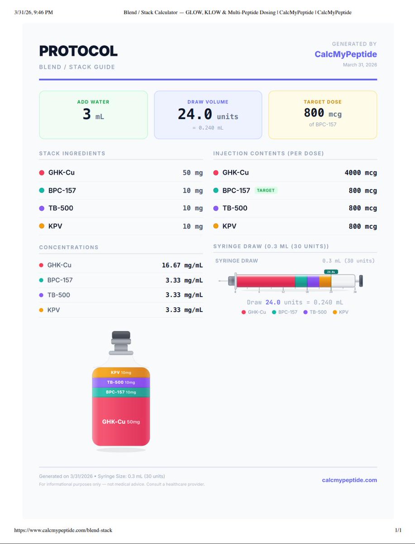Click the red GHK-Cu dot in Concentrations
Screen dimensions: 415x544
pyautogui.click(x=41, y=265)
